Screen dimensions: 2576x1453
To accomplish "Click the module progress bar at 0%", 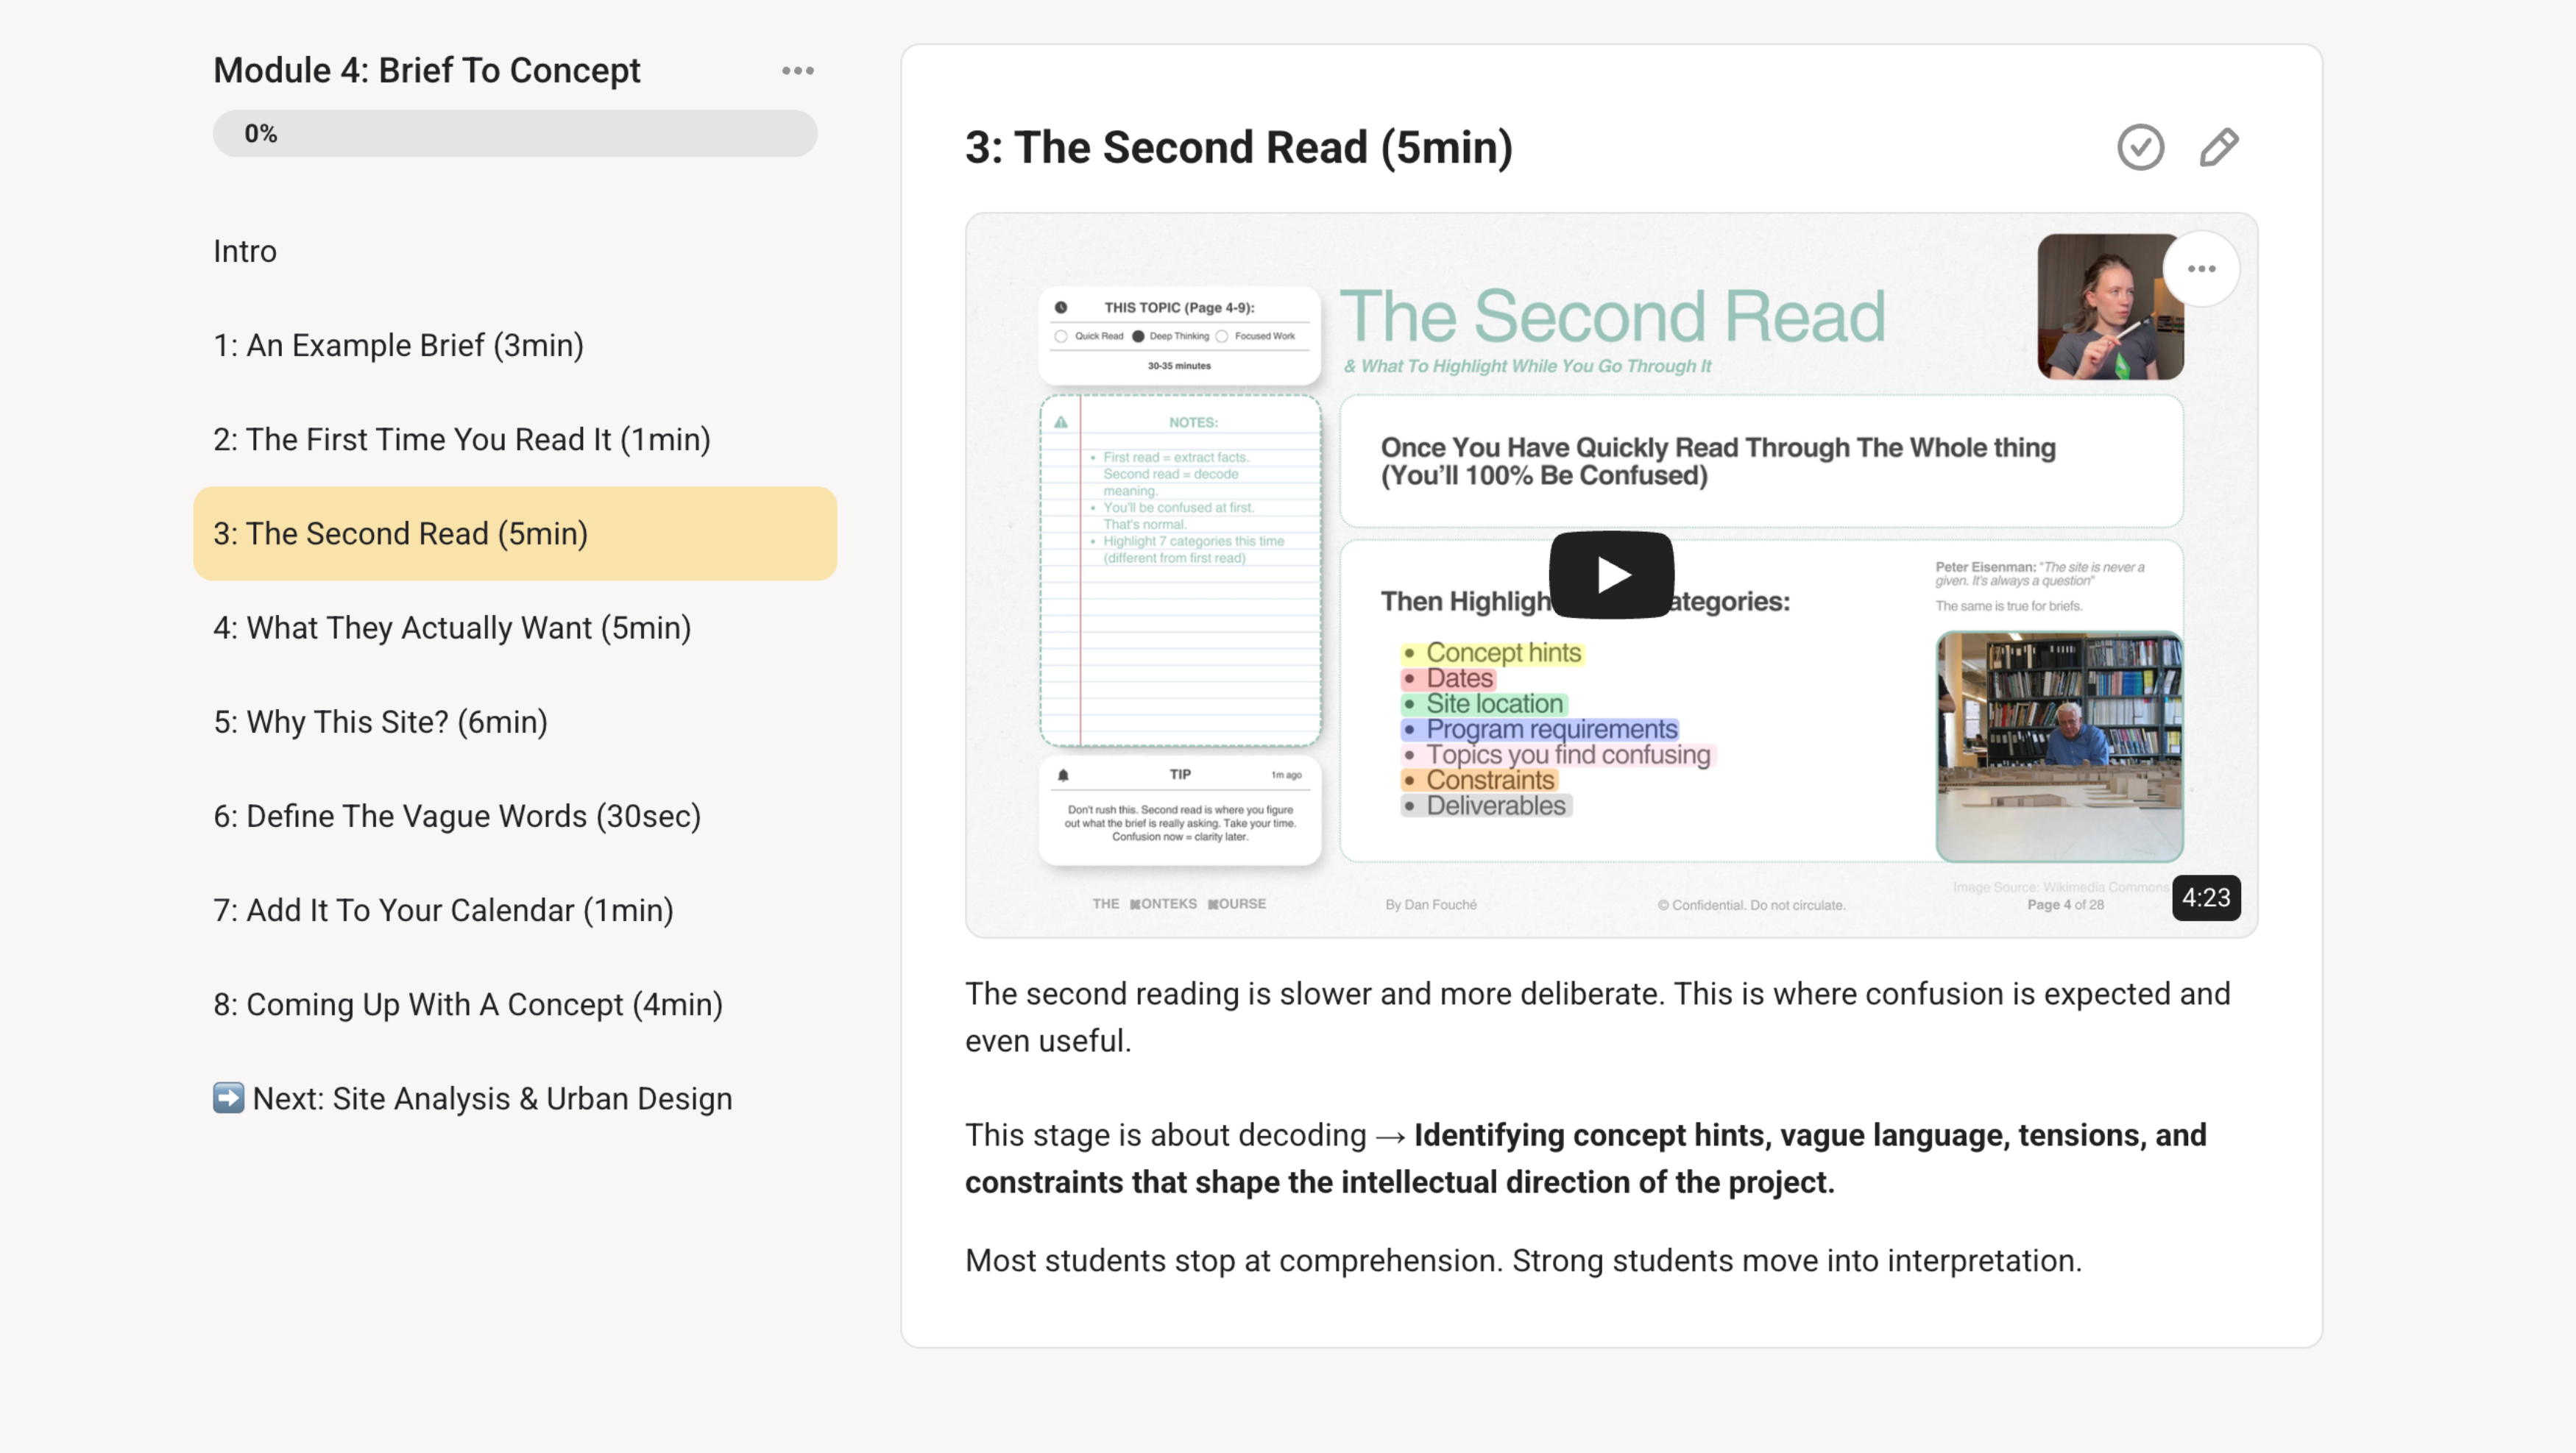I will tap(514, 134).
